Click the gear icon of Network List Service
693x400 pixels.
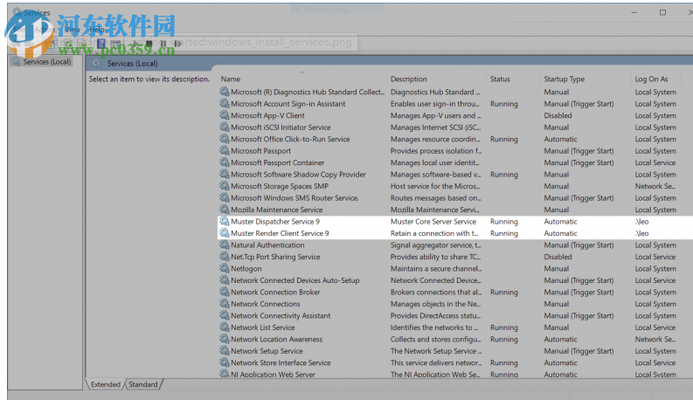click(x=224, y=328)
